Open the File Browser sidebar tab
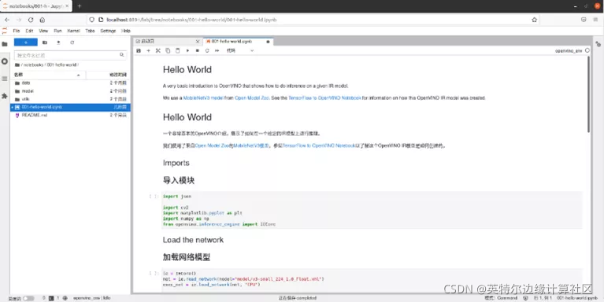 5,44
